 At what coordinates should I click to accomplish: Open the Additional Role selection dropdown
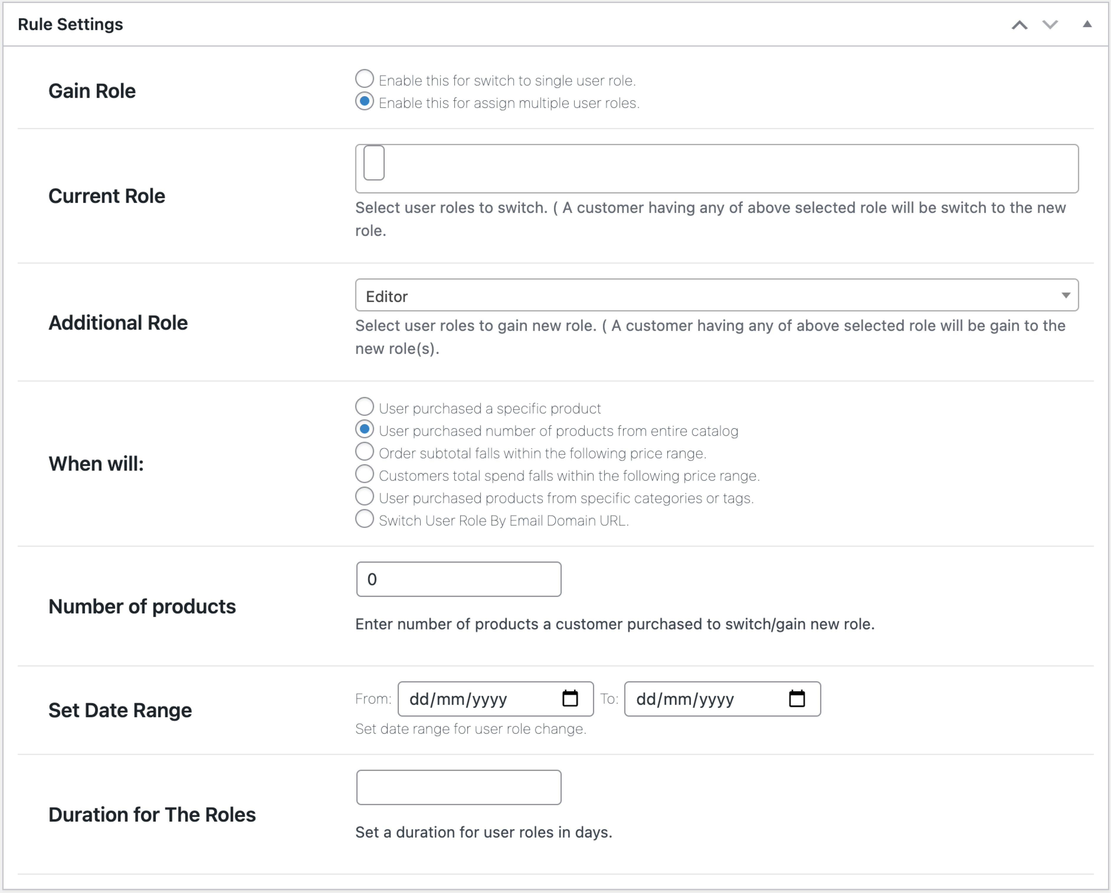[716, 295]
